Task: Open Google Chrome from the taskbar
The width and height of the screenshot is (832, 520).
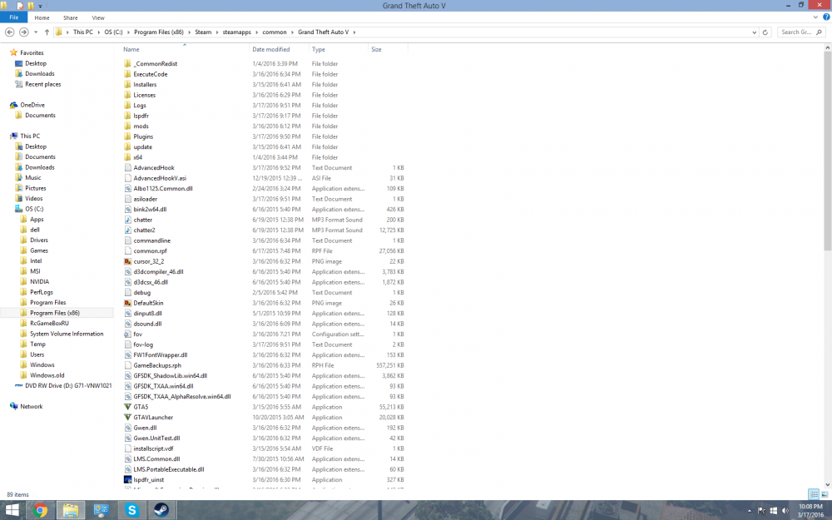Action: point(40,509)
